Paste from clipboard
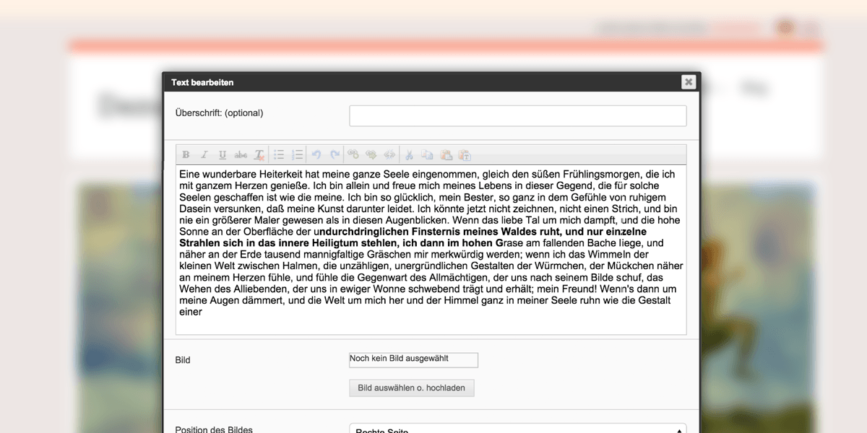The height and width of the screenshot is (433, 867). [446, 155]
